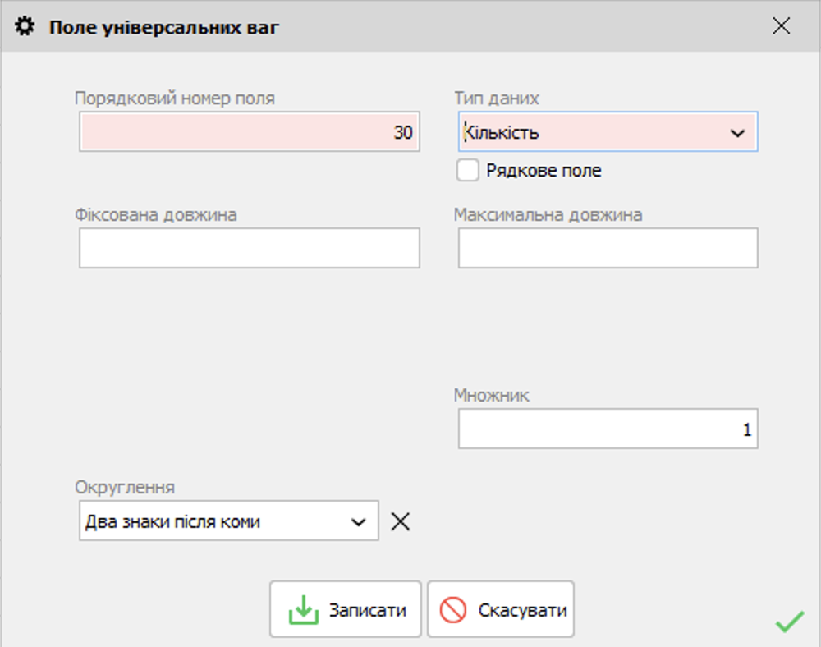
Task: Click the Рядкове поле checkbox label text
Action: coord(544,171)
